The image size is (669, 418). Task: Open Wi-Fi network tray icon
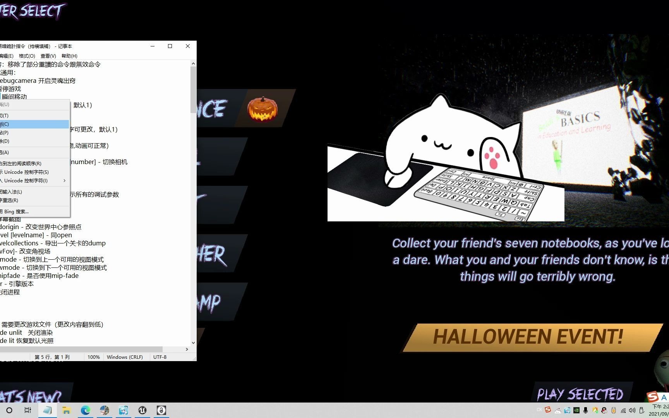pos(623,410)
